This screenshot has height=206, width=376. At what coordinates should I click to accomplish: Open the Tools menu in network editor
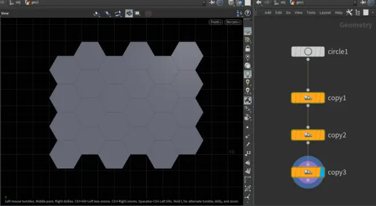click(311, 13)
